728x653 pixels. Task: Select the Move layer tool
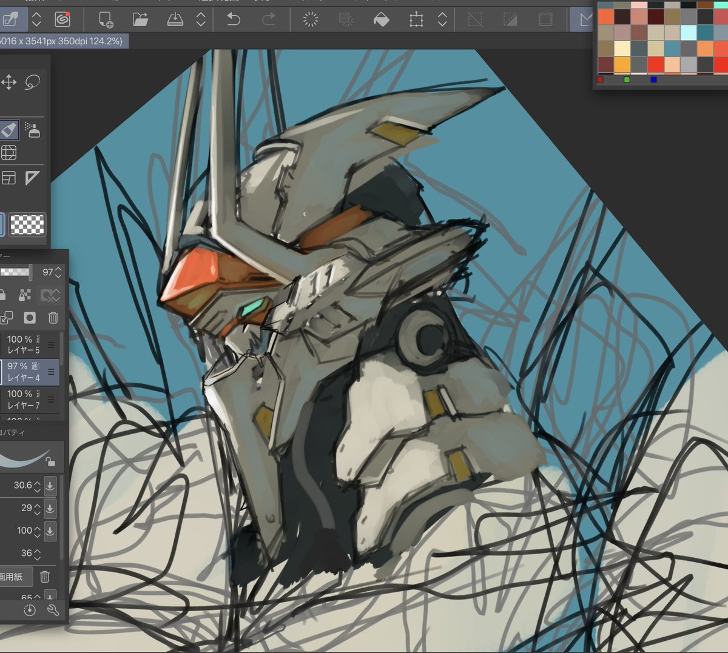tap(8, 82)
